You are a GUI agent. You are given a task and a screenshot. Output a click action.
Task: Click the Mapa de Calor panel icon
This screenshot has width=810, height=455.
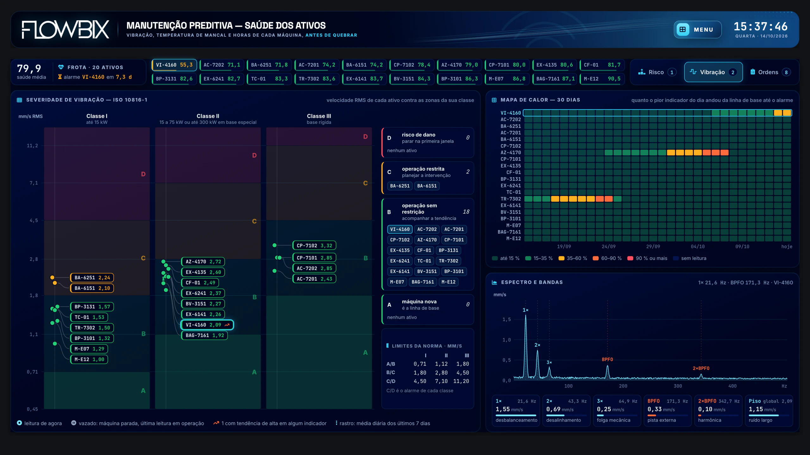click(494, 100)
